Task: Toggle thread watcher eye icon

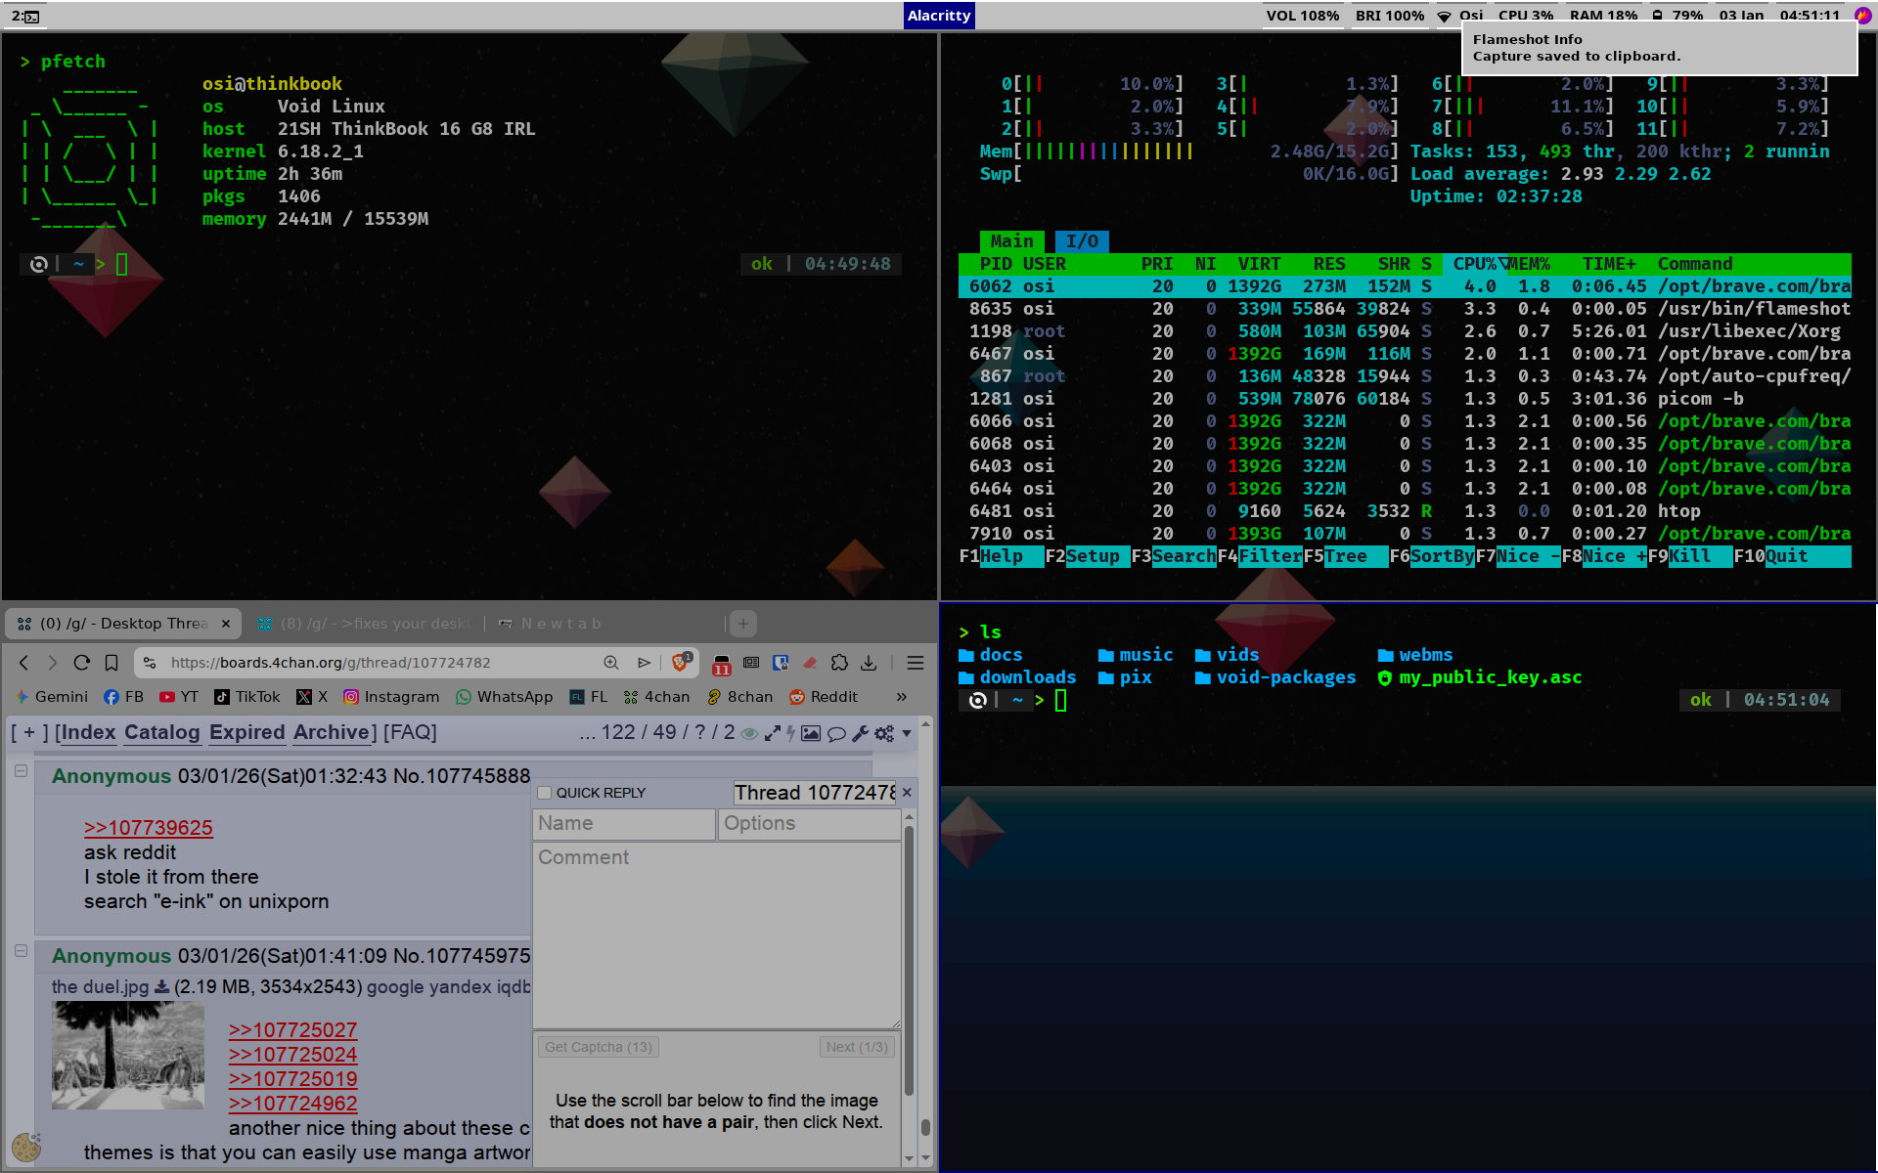Action: tap(749, 733)
